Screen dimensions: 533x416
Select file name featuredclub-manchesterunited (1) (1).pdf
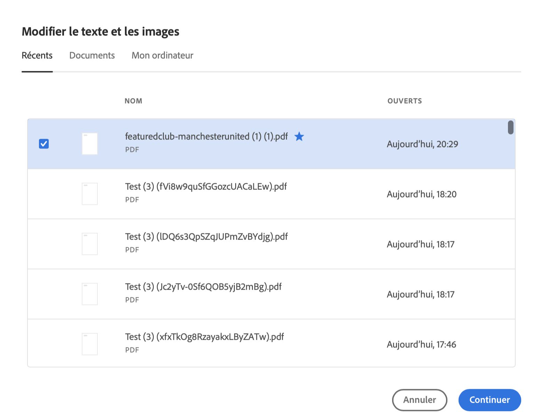(x=206, y=136)
